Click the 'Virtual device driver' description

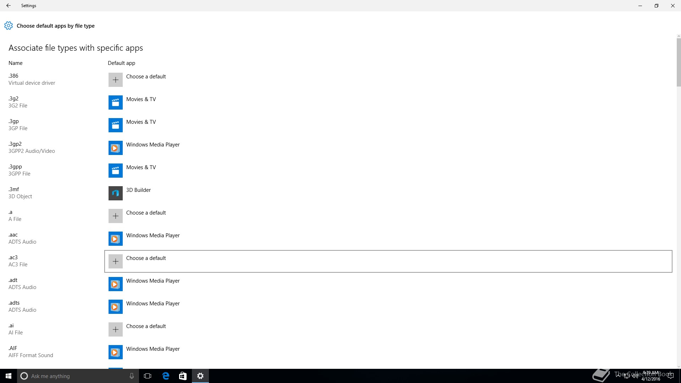tap(32, 83)
